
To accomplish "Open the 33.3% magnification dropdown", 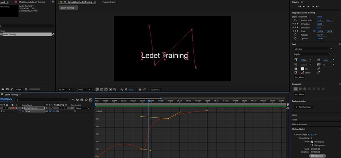I will (64, 90).
